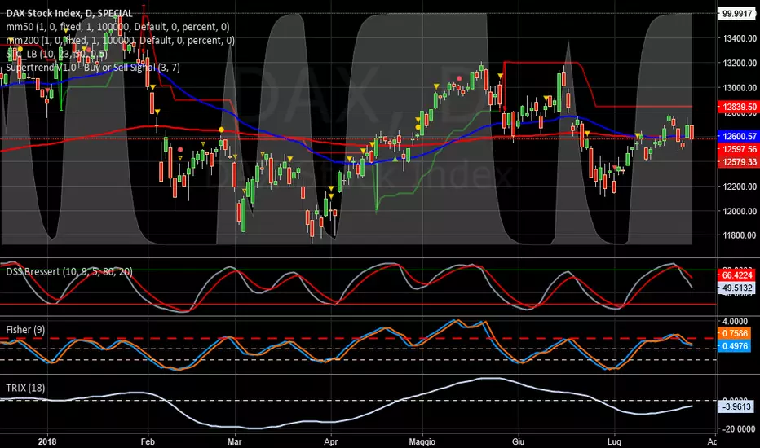This screenshot has width=760, height=448.
Task: Click the 13400.00 price axis tick
Action: tap(739, 38)
